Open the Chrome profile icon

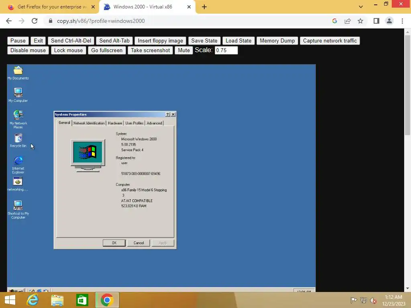[x=389, y=21]
